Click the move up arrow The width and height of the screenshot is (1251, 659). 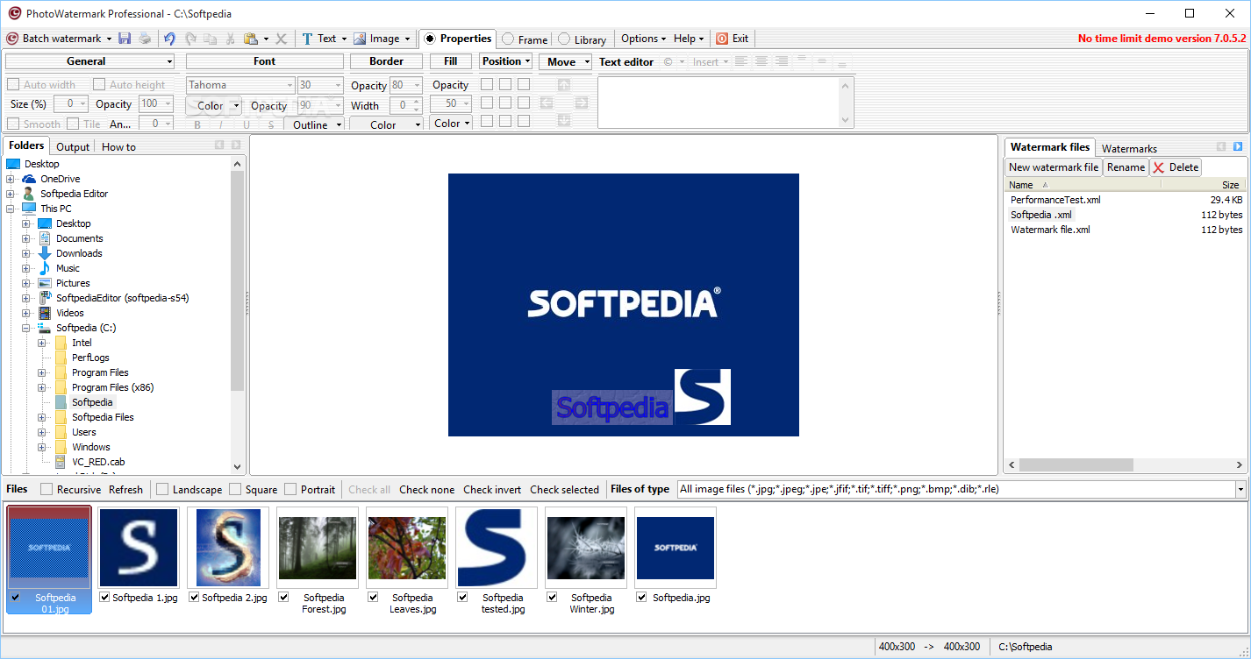[x=564, y=85]
